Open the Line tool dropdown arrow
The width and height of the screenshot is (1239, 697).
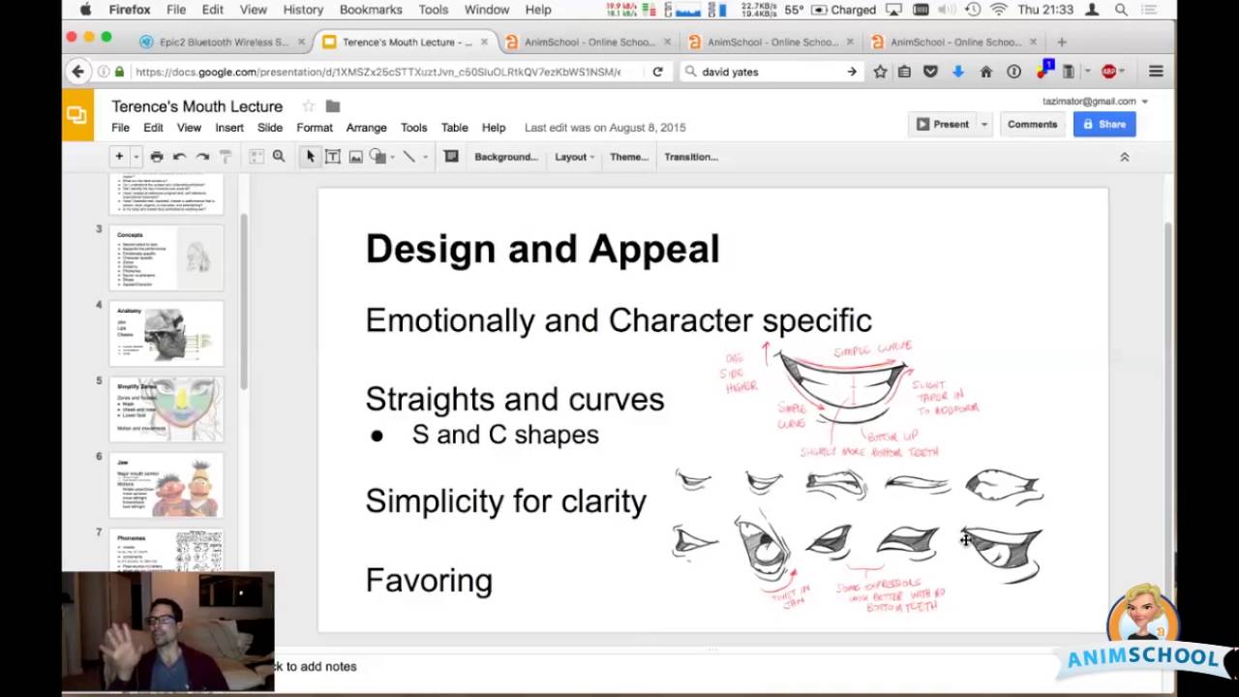425,157
